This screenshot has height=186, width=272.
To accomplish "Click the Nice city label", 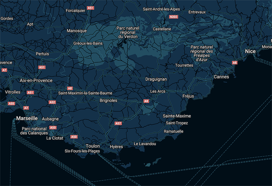I will point(250,51).
